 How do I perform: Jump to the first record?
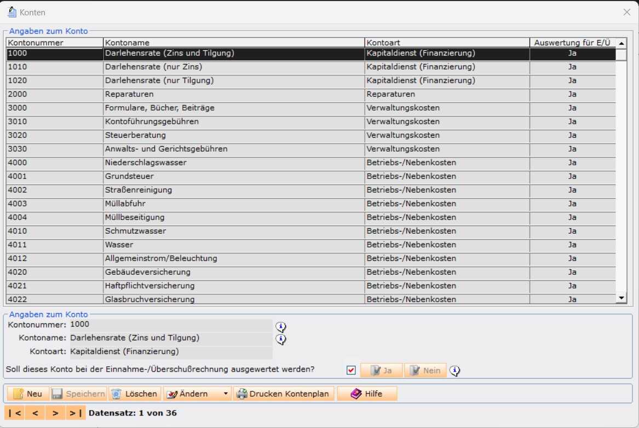15,413
